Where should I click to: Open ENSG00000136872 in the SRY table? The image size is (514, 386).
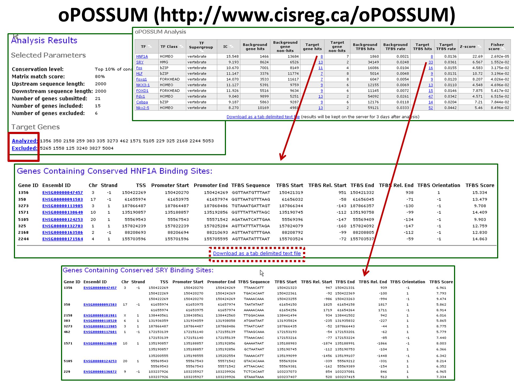pos(100,372)
